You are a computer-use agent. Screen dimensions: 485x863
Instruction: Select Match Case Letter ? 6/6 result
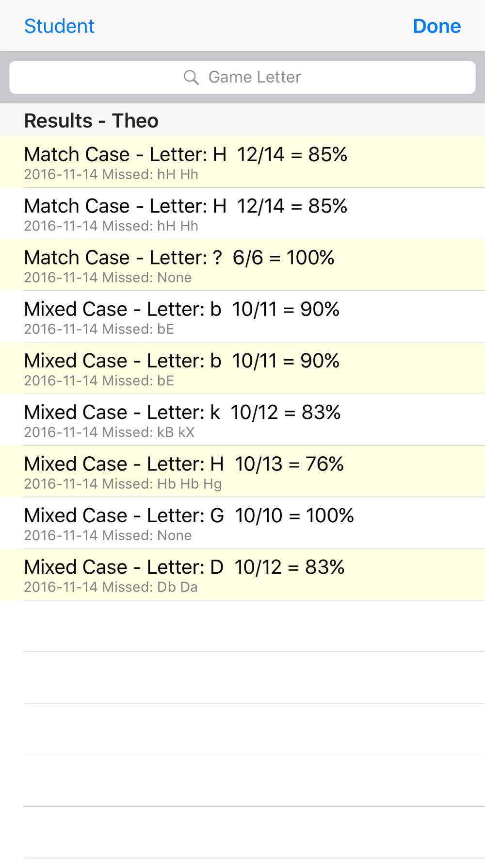point(242,265)
